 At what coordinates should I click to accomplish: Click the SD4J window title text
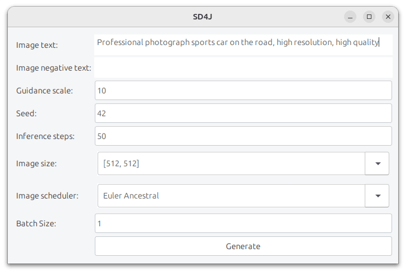[x=202, y=17]
